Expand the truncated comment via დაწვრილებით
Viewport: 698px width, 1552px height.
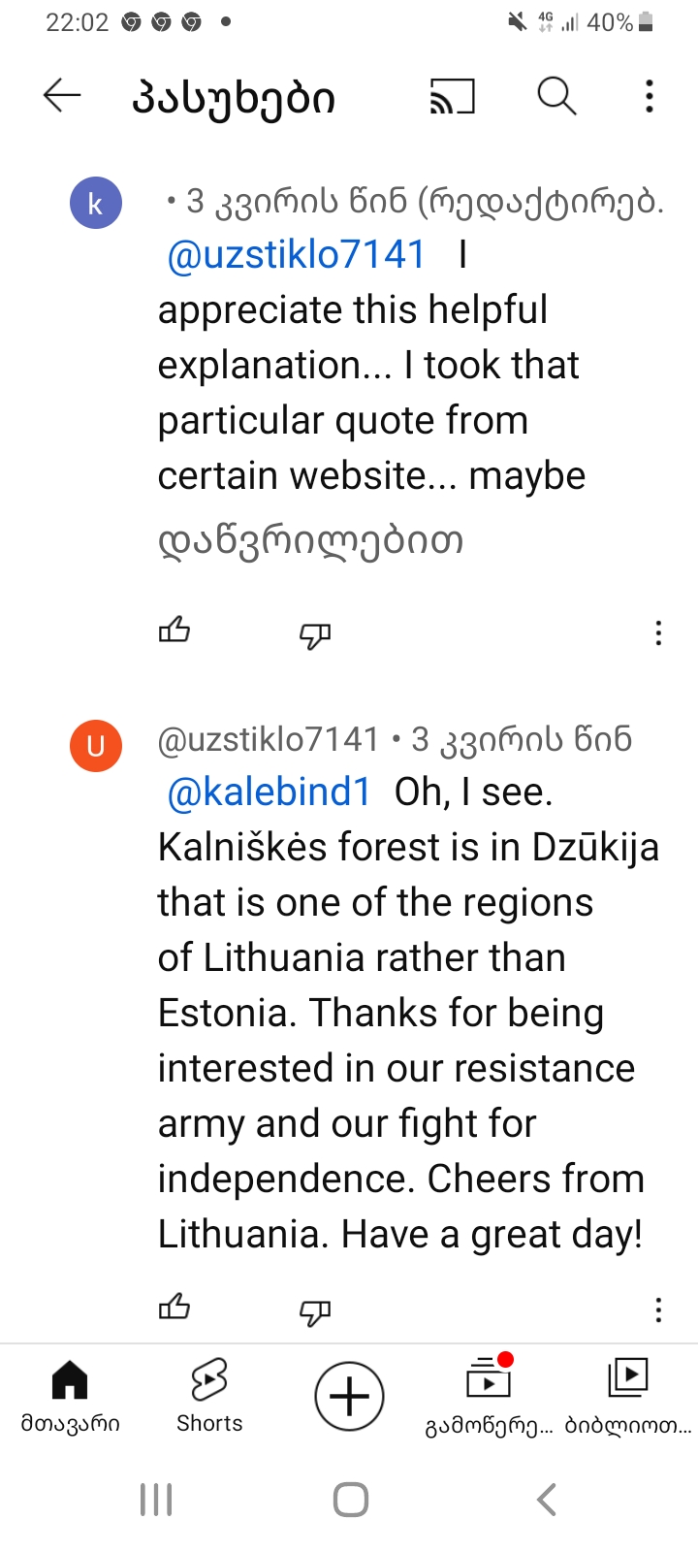[310, 540]
